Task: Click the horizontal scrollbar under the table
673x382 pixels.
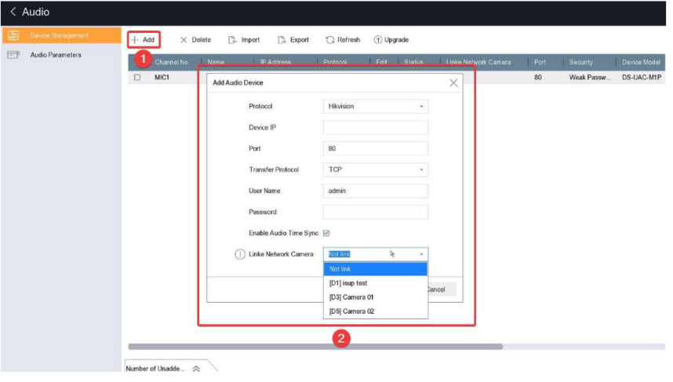Action: click(314, 346)
